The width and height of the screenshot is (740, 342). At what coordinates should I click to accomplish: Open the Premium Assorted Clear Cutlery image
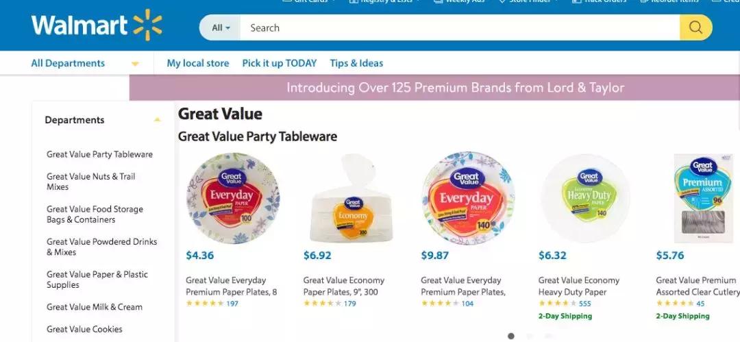702,198
